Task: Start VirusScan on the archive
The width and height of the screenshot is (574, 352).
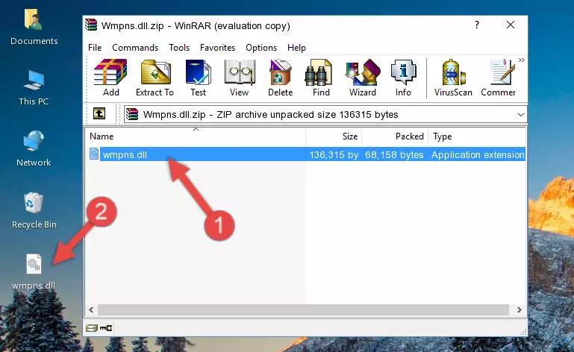Action: (x=453, y=78)
